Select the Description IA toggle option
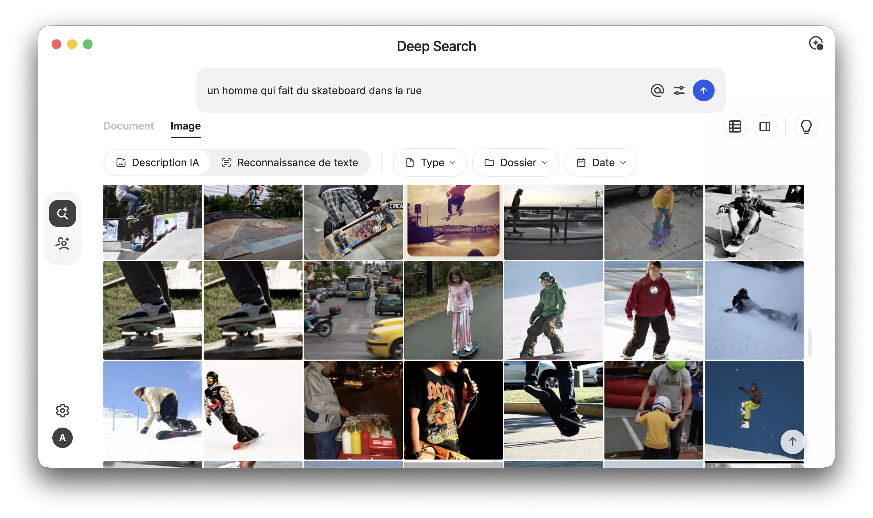The width and height of the screenshot is (873, 518). (x=157, y=163)
